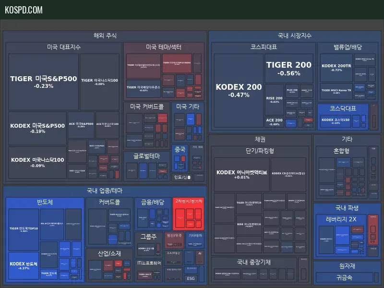
Task: Click the 레버리지 2X group header
Action: [341, 219]
